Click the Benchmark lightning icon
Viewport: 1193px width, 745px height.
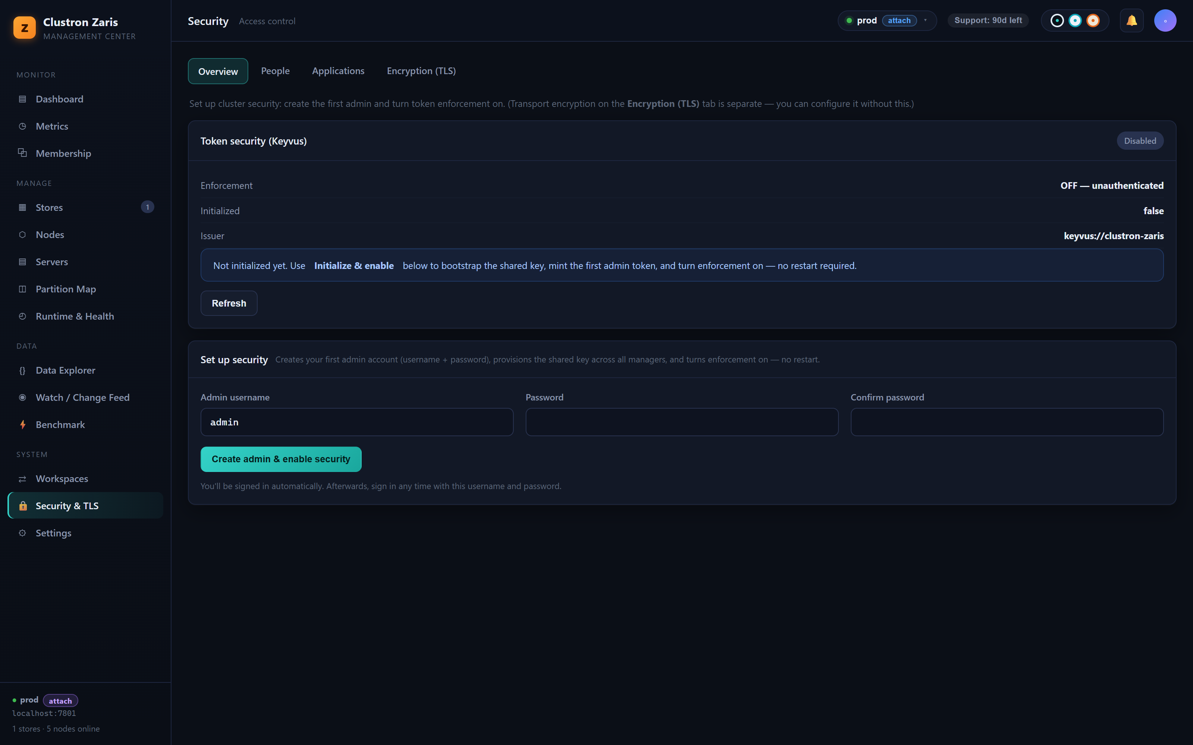pos(22,424)
